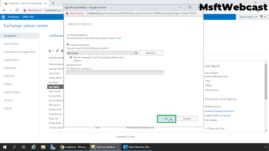
Task: Toggle deliver message to both addresses
Action: (71, 57)
